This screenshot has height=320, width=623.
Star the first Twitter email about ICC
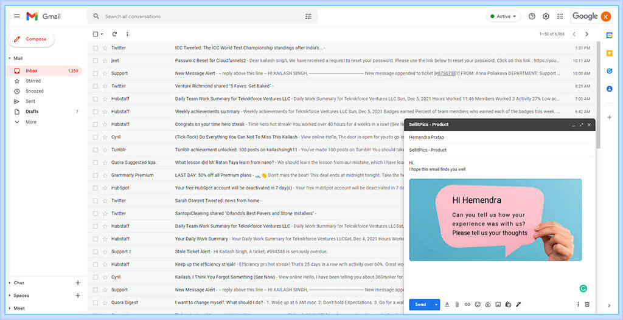(x=105, y=48)
